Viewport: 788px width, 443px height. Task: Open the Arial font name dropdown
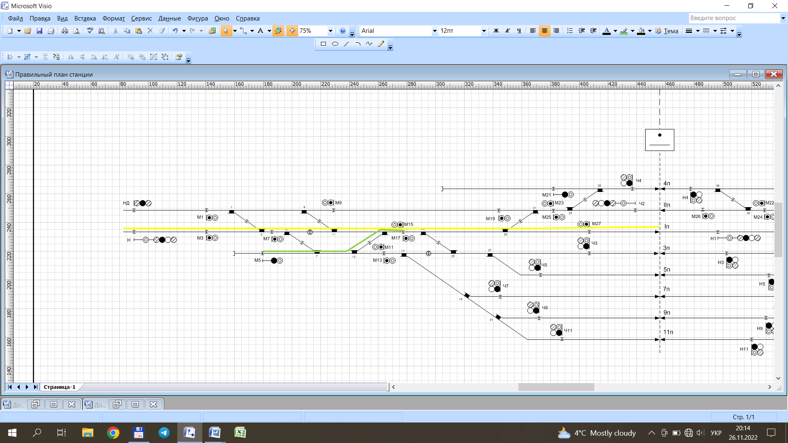click(435, 31)
